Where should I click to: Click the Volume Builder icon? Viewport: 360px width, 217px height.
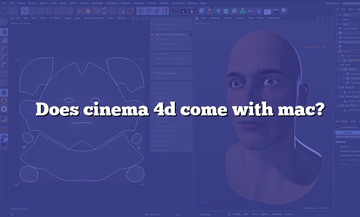pos(242,11)
